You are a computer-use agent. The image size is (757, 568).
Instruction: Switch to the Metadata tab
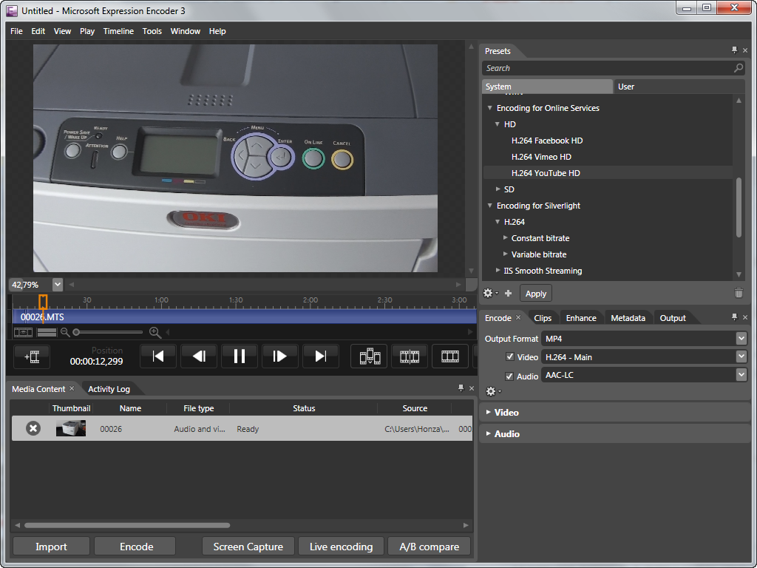click(628, 318)
